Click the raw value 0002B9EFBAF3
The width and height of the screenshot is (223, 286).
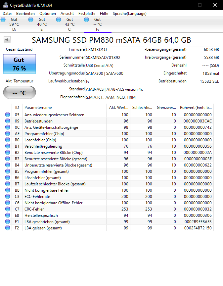(x=198, y=222)
